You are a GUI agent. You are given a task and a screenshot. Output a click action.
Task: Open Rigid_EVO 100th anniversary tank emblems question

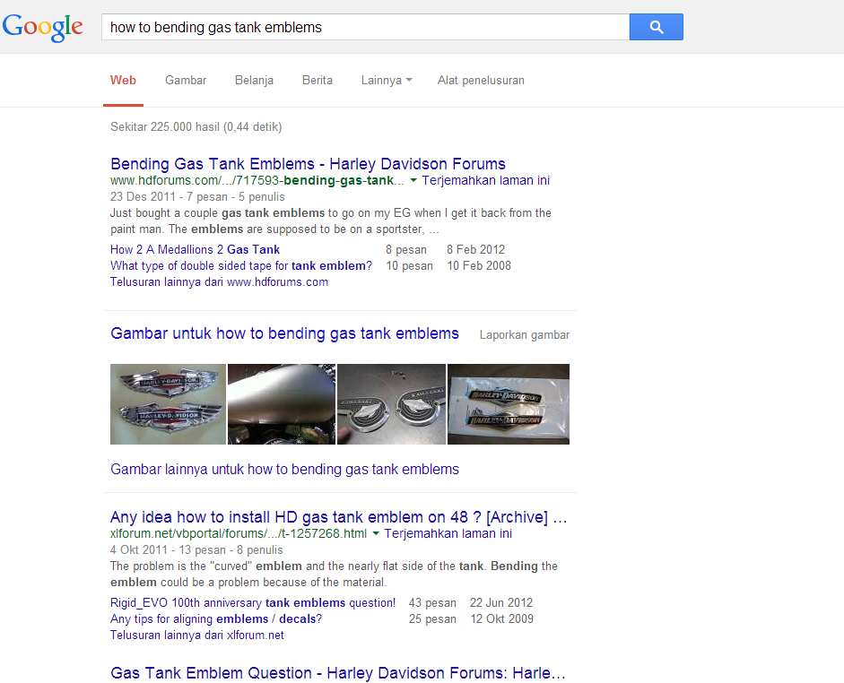[x=253, y=603]
